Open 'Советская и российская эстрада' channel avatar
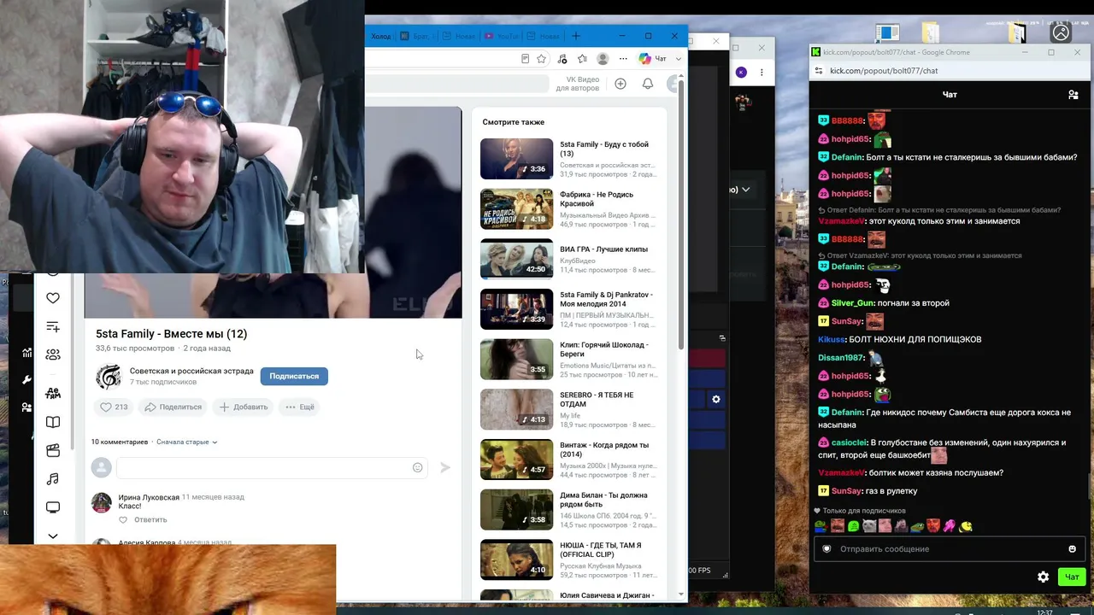 (x=109, y=376)
